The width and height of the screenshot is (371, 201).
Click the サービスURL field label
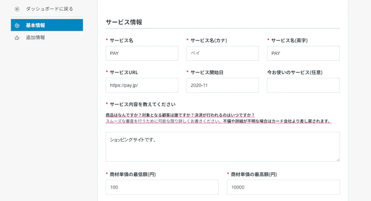coord(124,73)
